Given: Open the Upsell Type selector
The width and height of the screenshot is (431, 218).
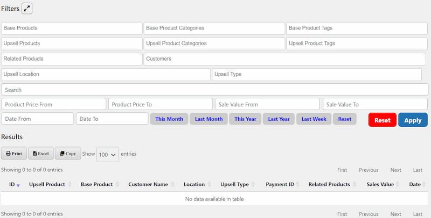Looking at the screenshot, I should tap(317, 75).
